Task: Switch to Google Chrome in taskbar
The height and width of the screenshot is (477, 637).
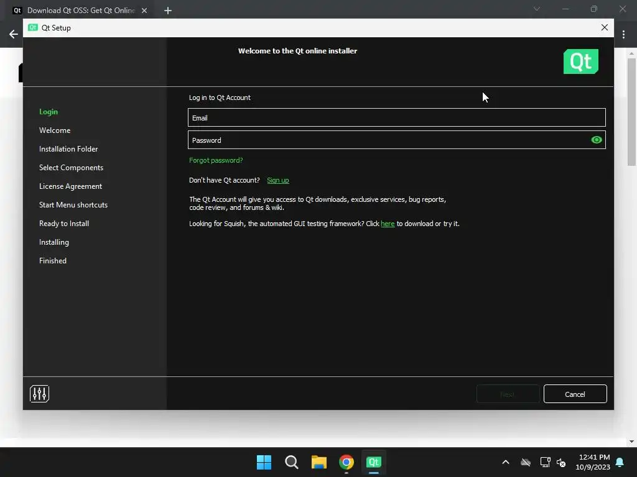Action: [346, 462]
